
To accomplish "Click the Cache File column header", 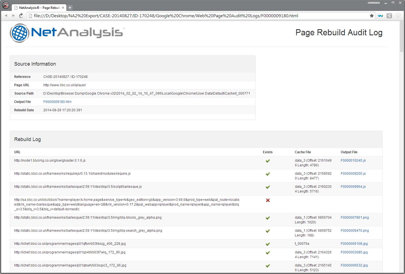I will 303,152.
